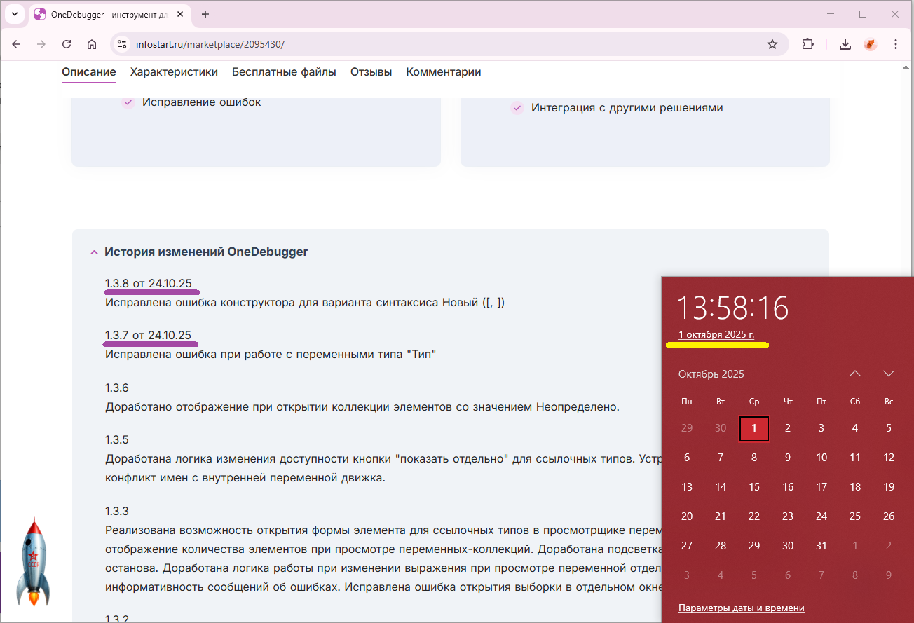Open the Комментарии tab
Viewport: 914px width, 623px height.
pos(444,72)
